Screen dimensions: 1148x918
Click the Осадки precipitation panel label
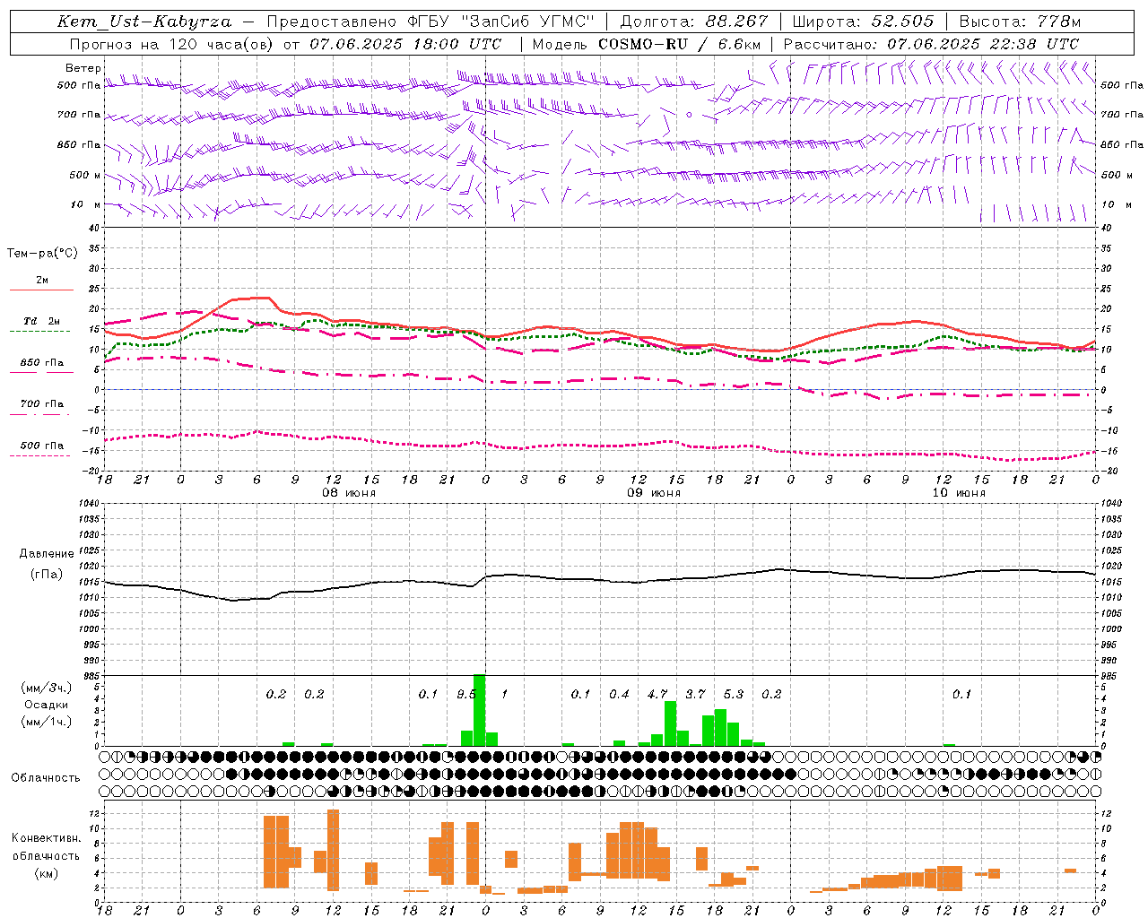click(46, 705)
